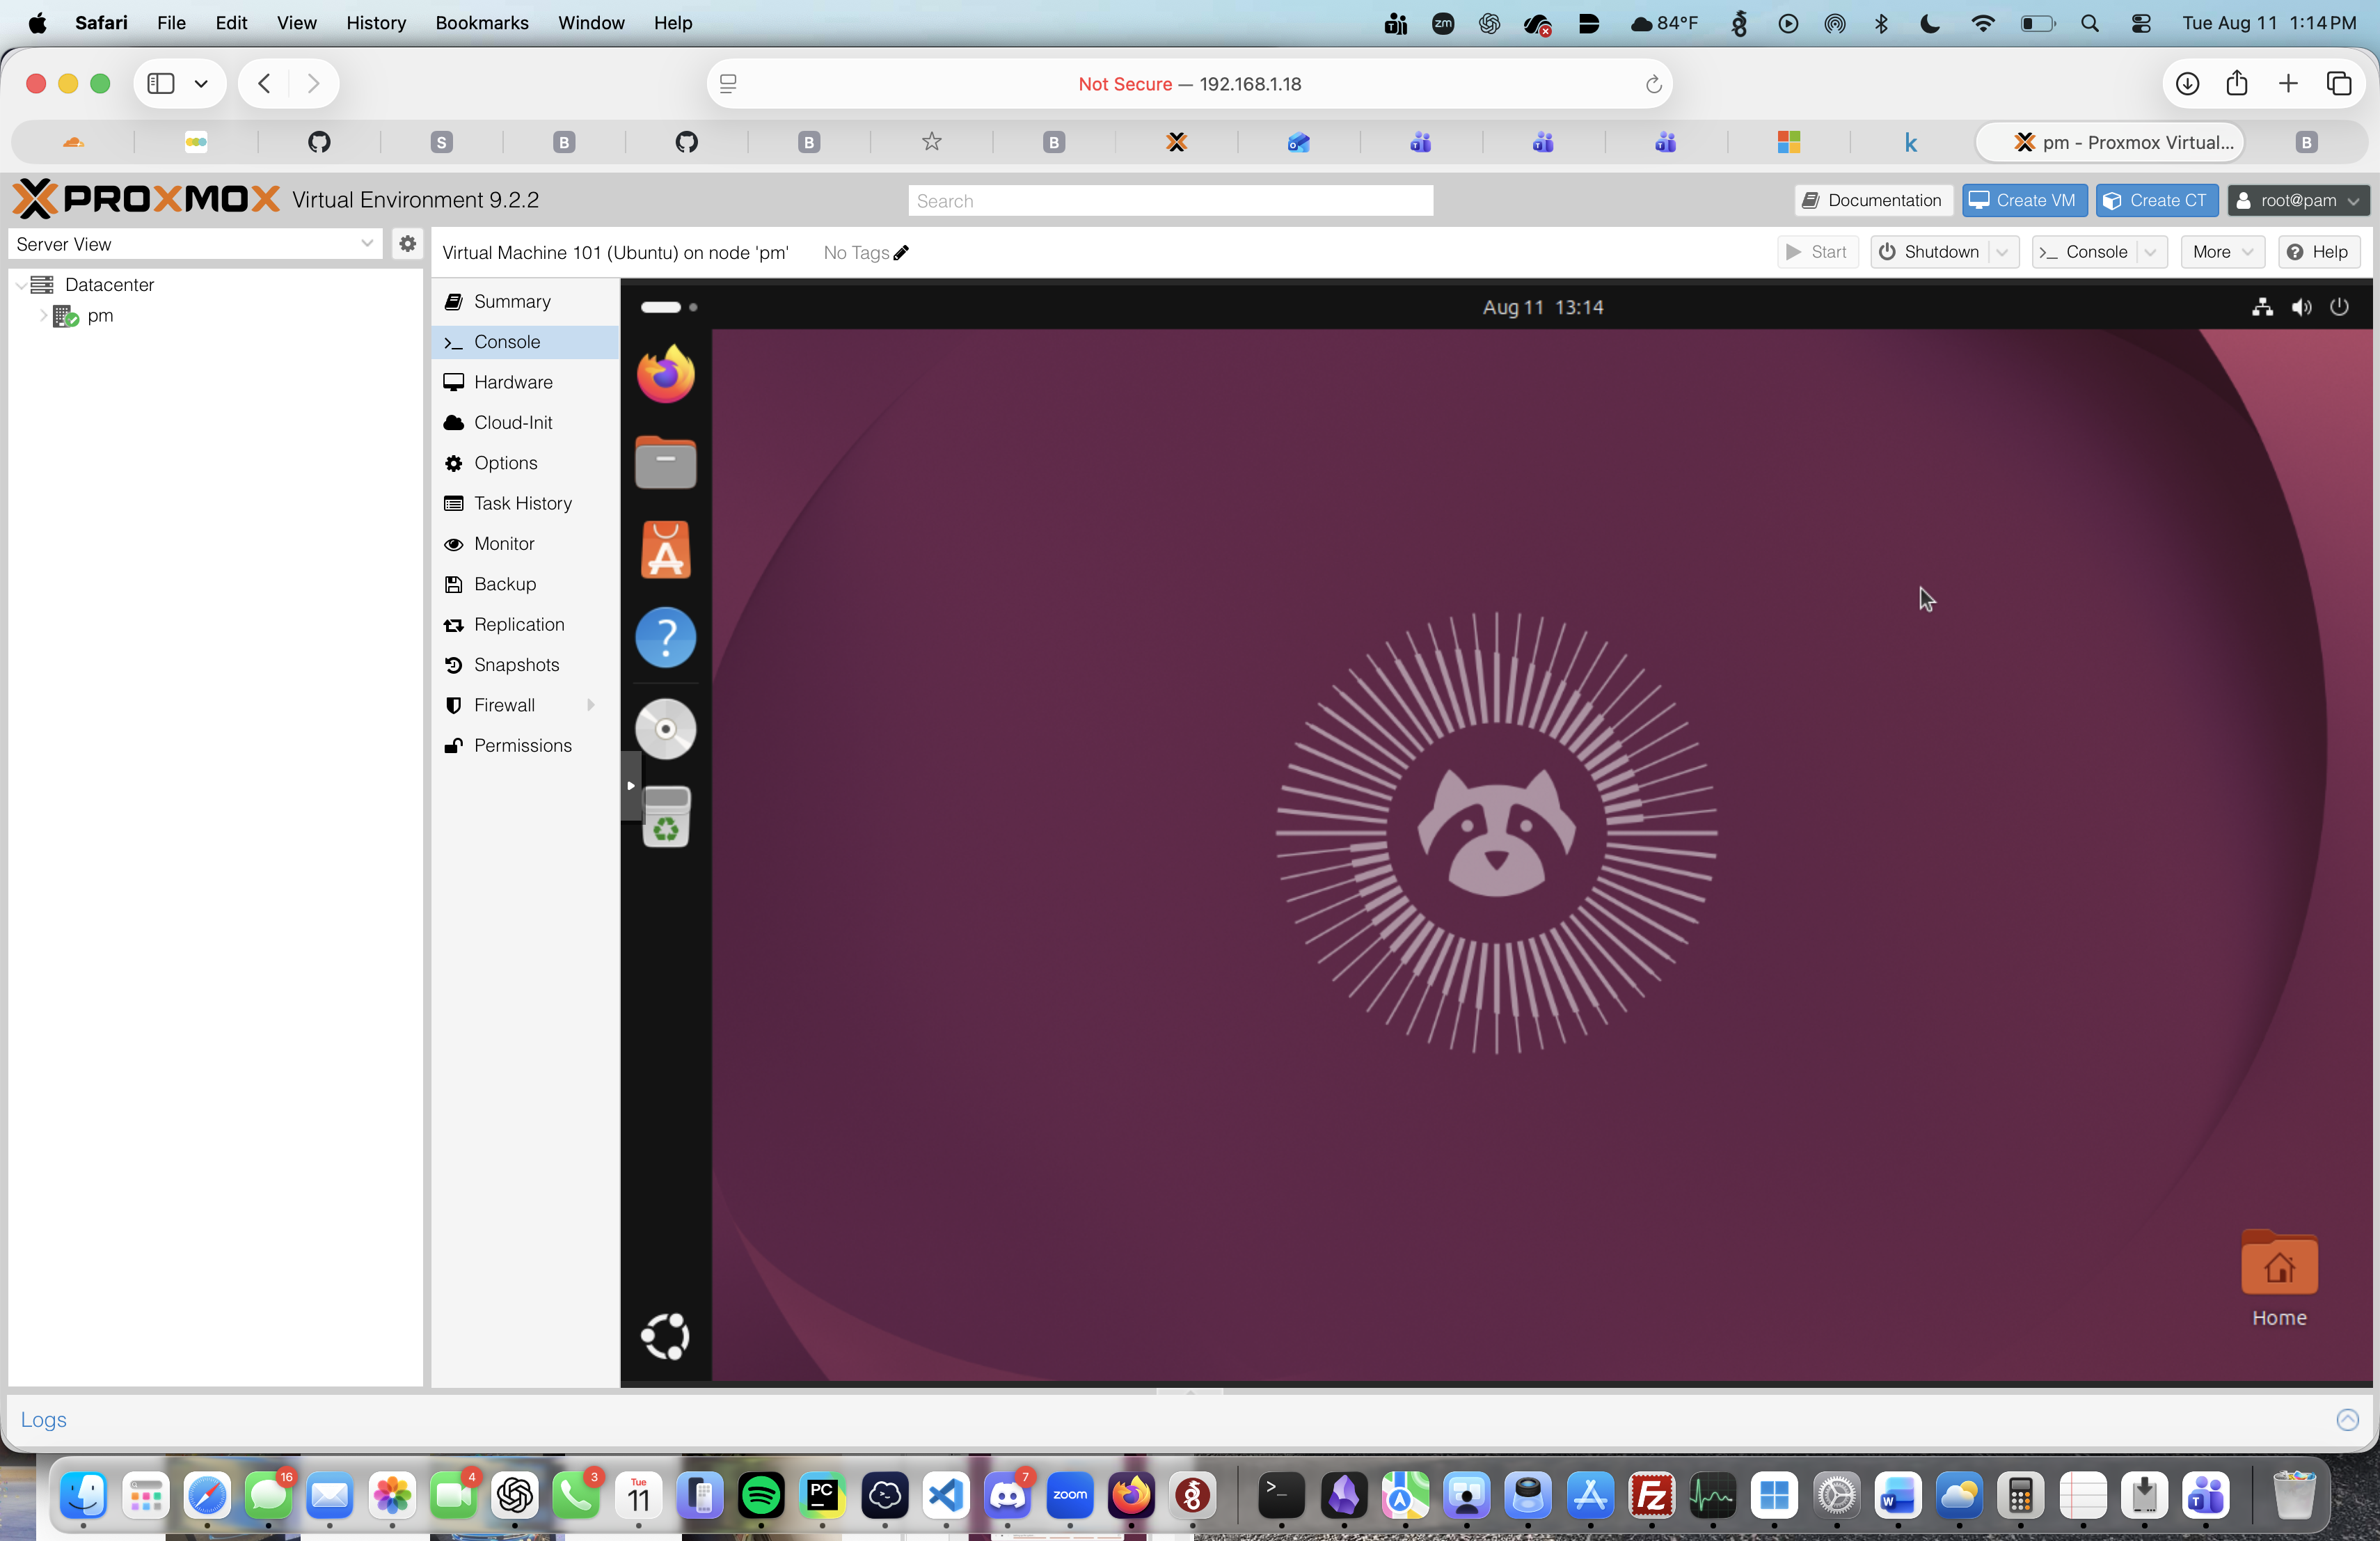Viewport: 2380px width, 1541px height.
Task: Click the Ubuntu clock Aug 11 13:14
Action: (1543, 307)
